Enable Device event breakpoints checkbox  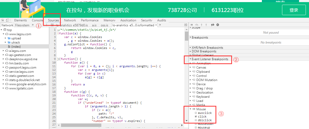click(194, 84)
